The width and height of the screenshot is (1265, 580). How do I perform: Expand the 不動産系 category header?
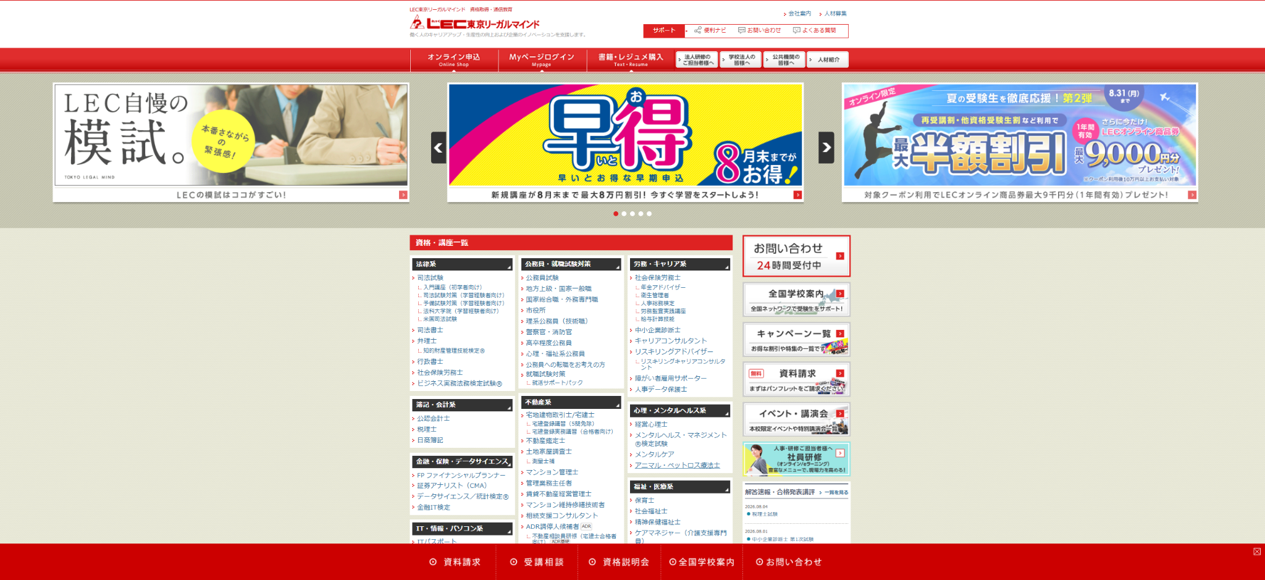pos(571,403)
